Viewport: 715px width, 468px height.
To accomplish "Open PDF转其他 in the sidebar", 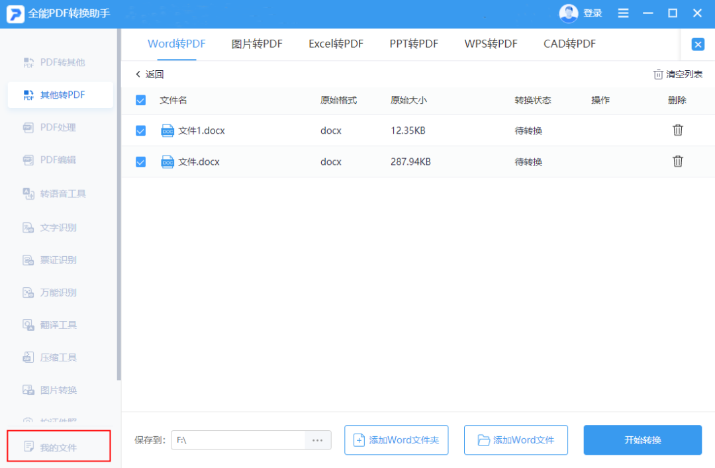I will [54, 62].
